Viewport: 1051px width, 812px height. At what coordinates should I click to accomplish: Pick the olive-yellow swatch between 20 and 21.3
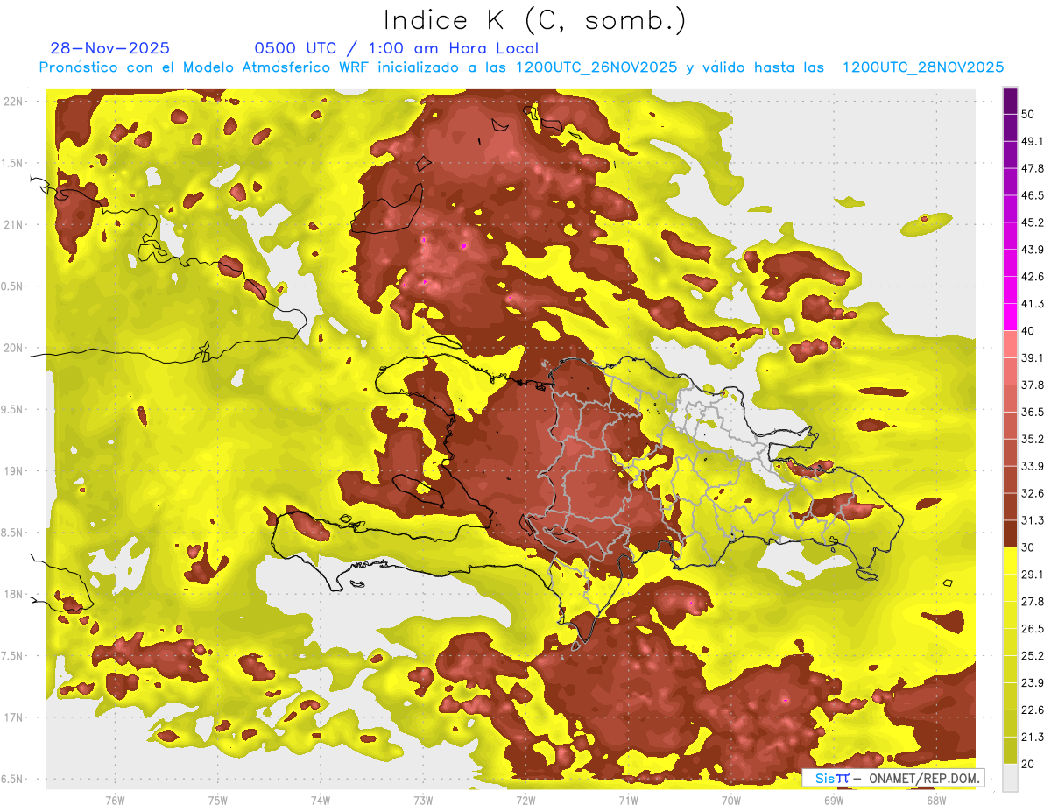pyautogui.click(x=1011, y=750)
